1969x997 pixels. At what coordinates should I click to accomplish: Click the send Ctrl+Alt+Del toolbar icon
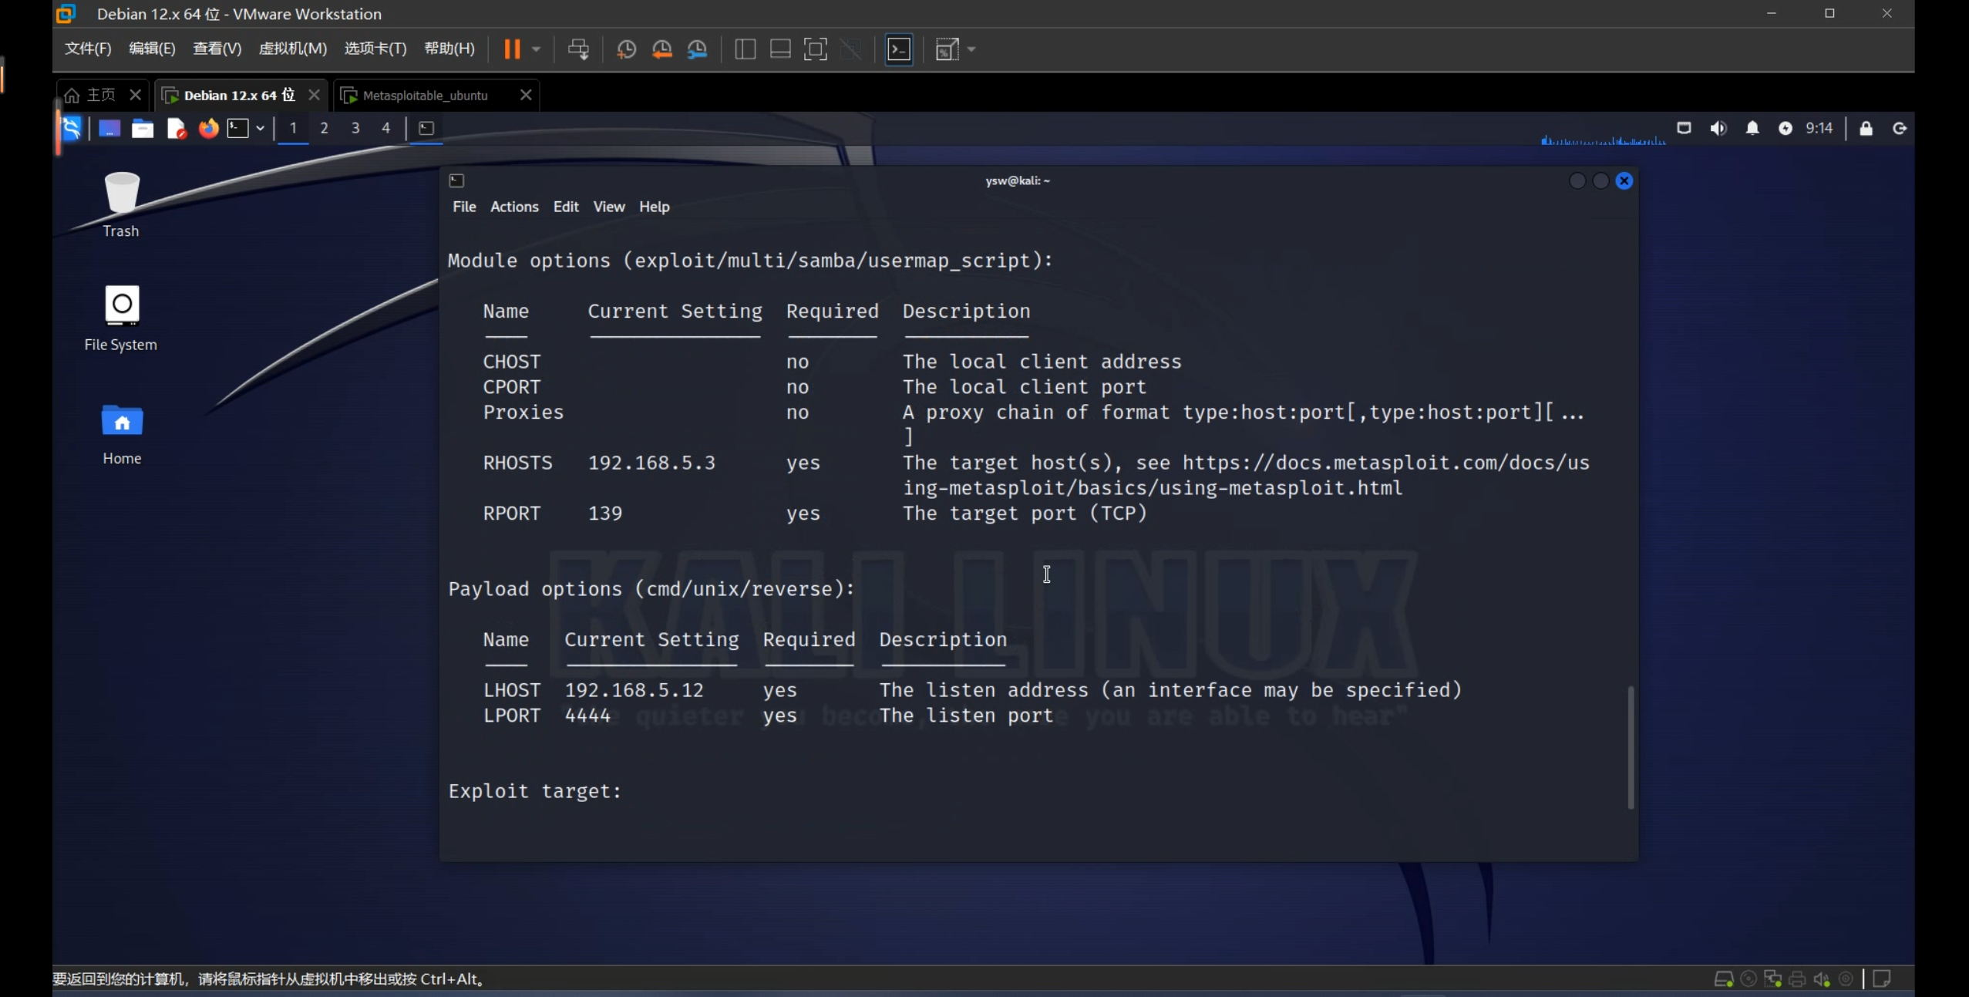tap(578, 49)
